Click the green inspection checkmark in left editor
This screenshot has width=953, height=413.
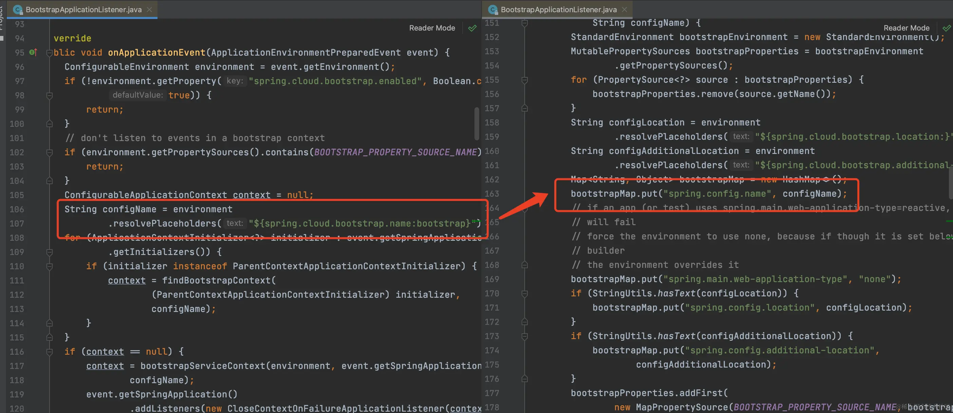[472, 28]
